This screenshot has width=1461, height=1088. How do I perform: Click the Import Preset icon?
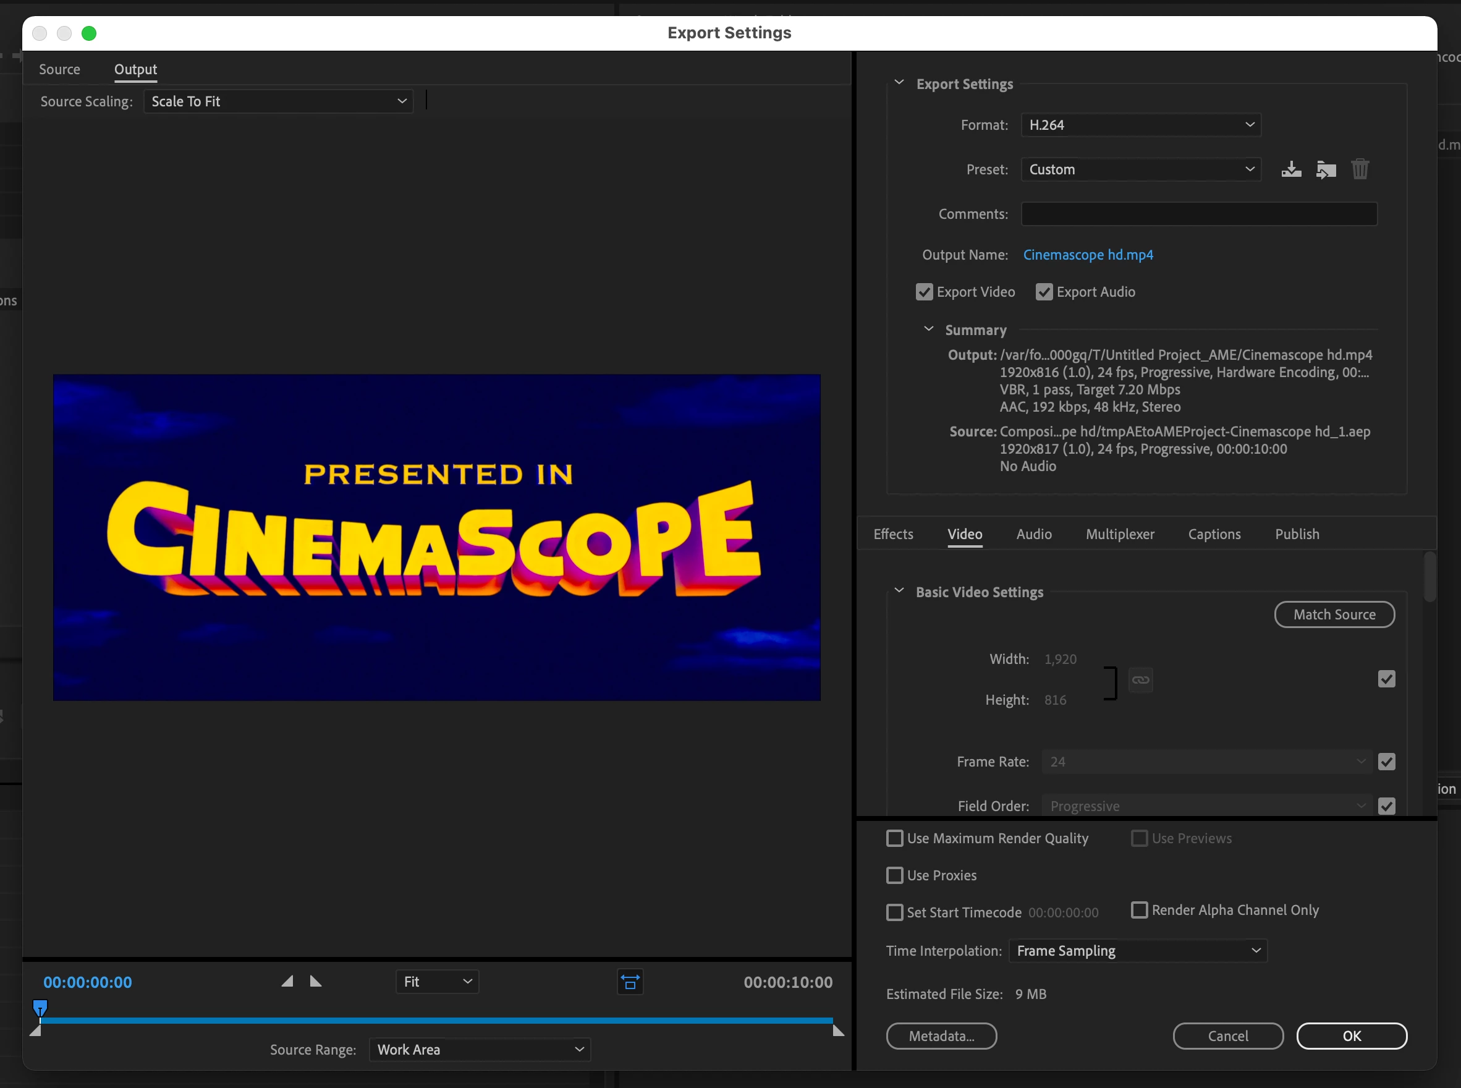[x=1326, y=170]
